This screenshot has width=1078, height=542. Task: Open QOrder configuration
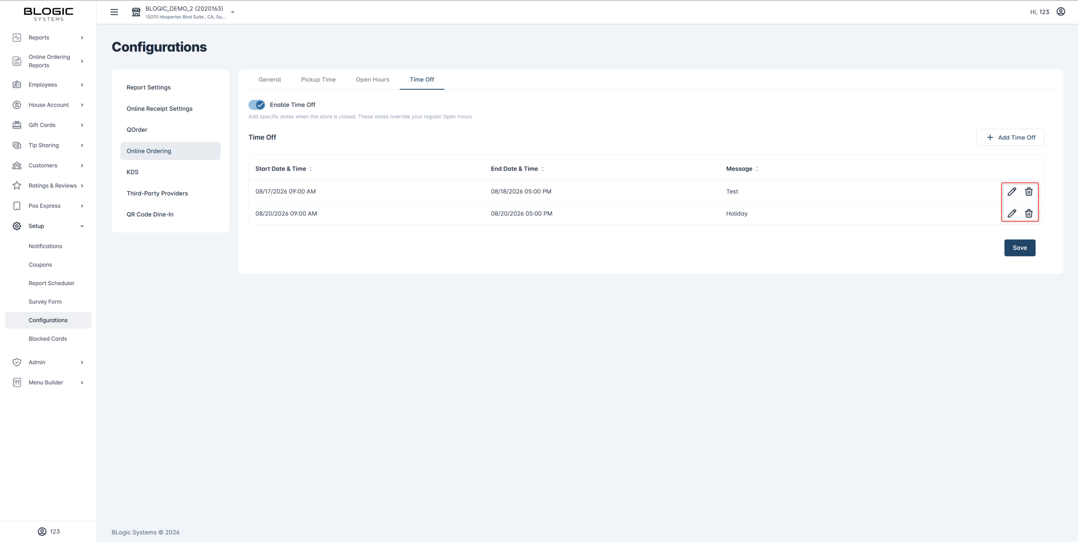coord(170,130)
